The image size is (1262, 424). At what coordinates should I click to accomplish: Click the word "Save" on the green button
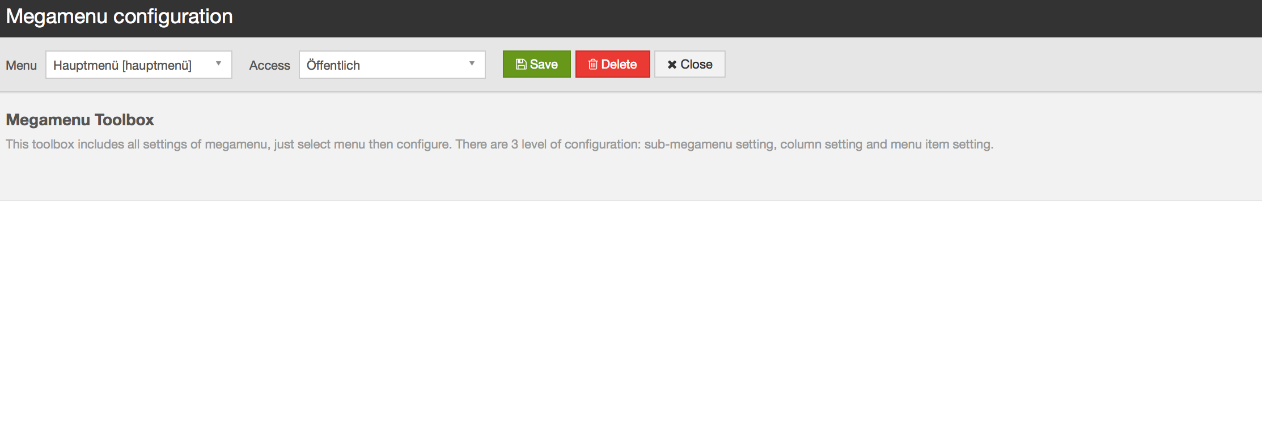click(544, 65)
